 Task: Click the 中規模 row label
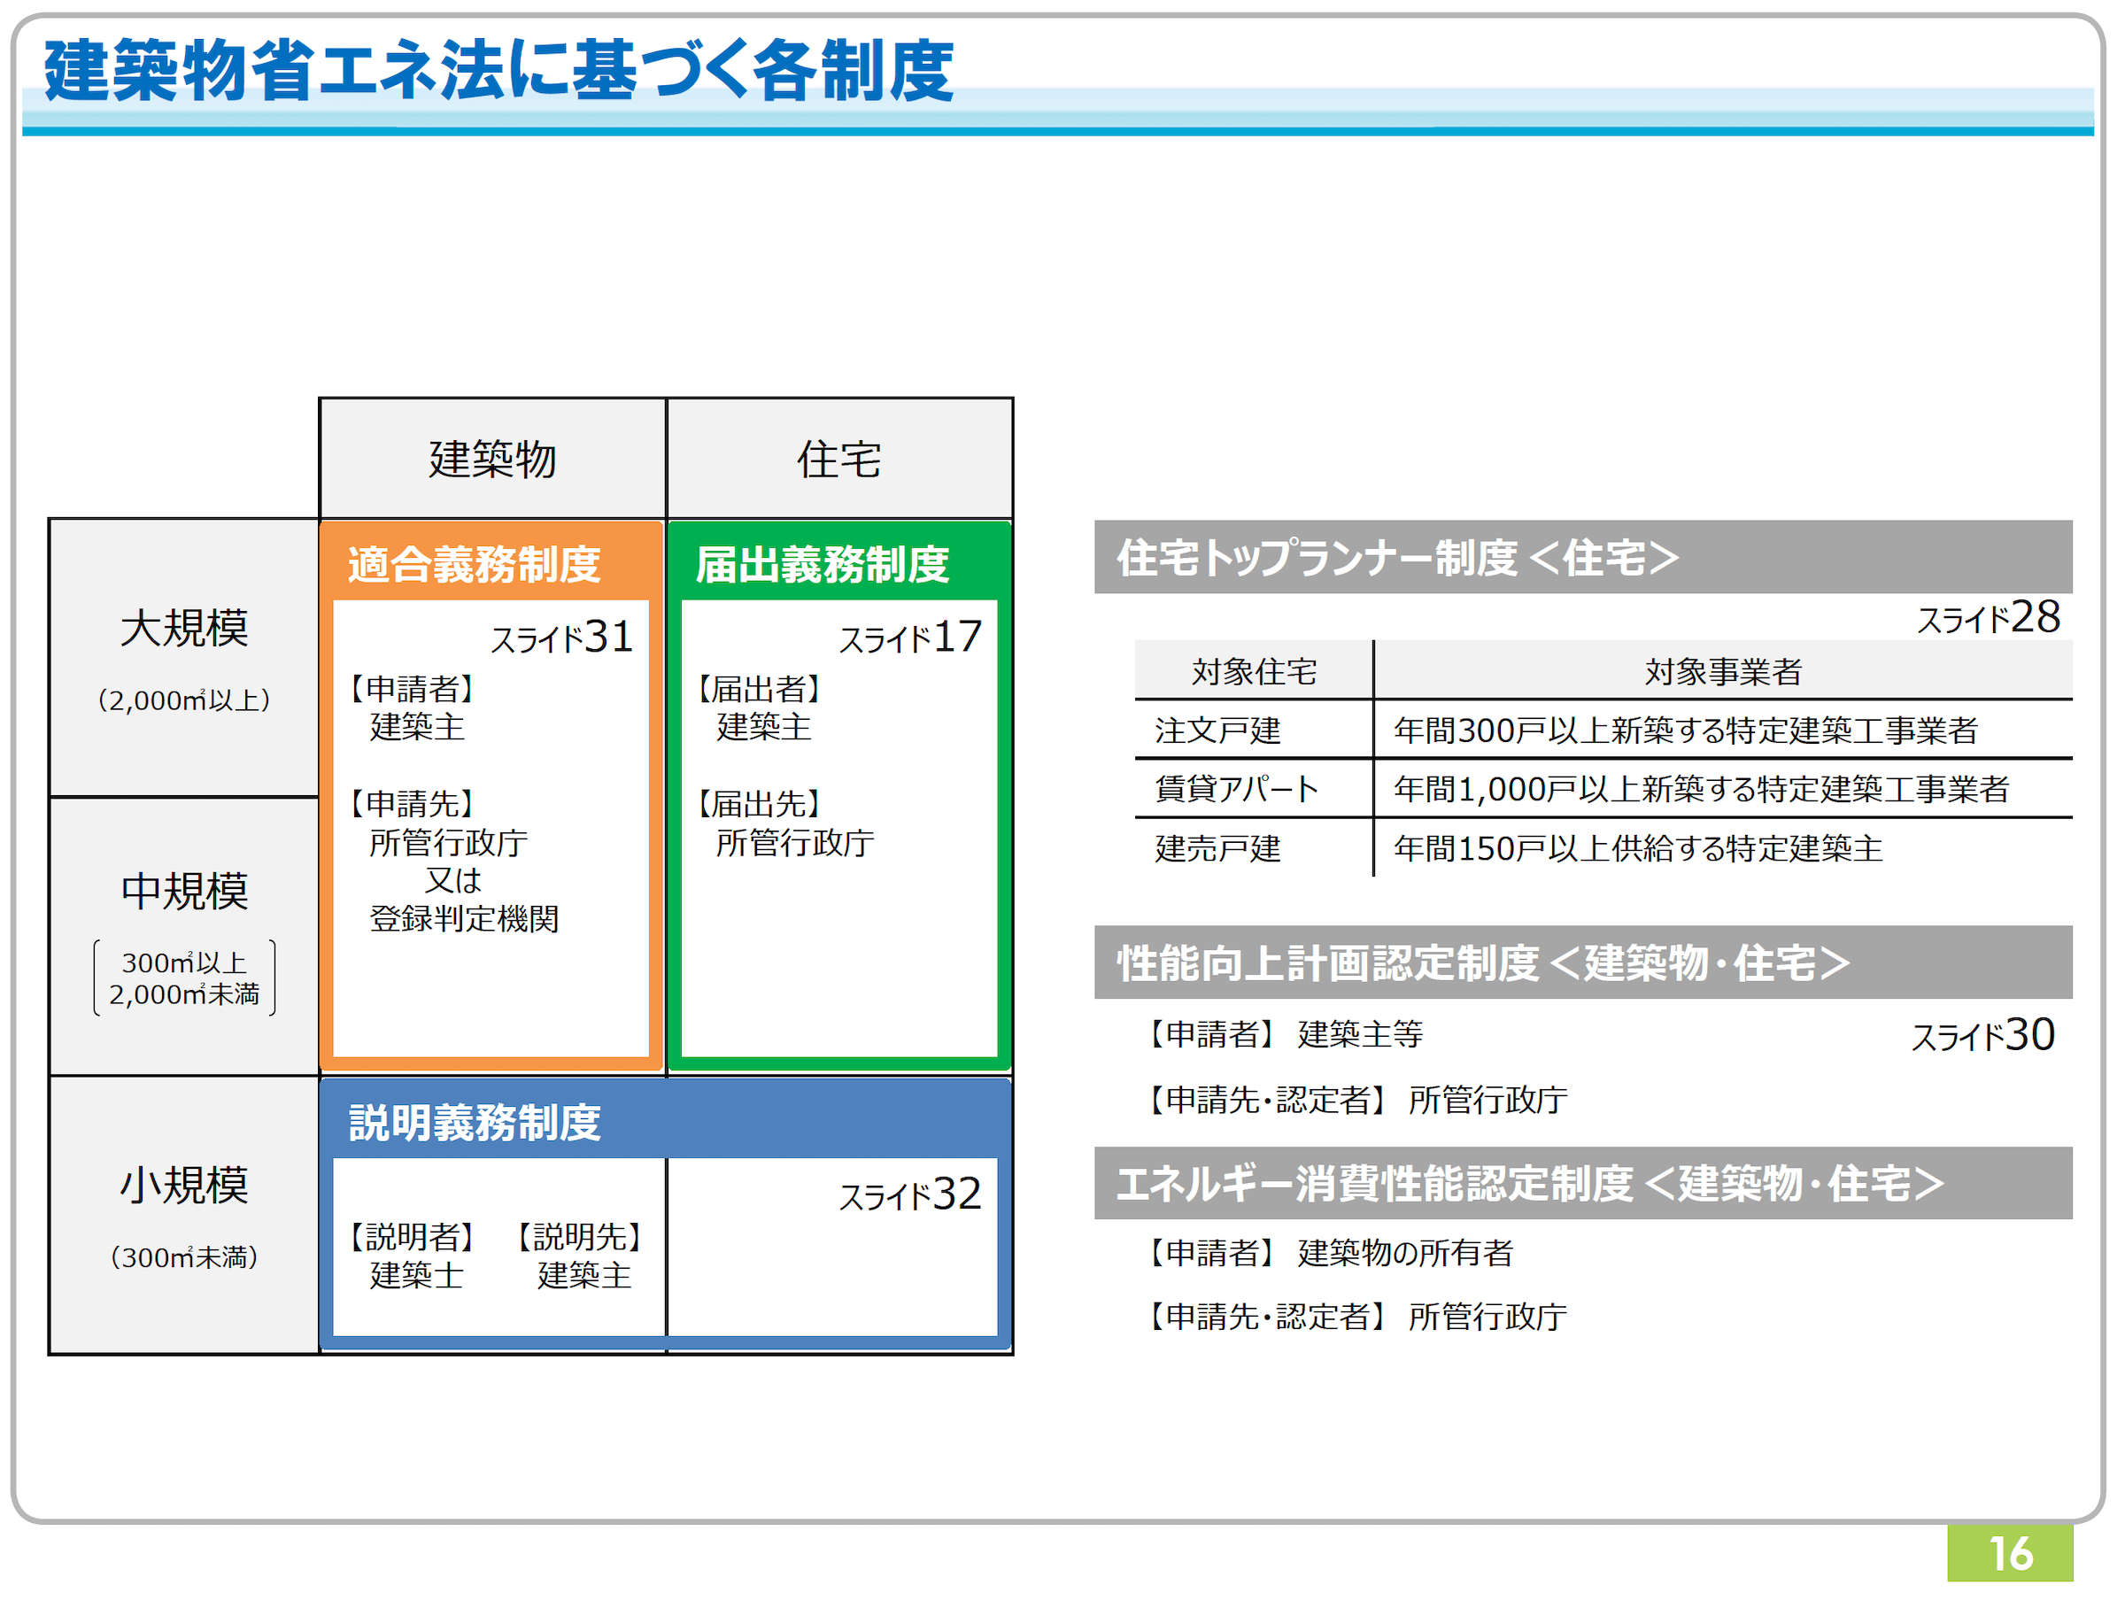[x=184, y=891]
